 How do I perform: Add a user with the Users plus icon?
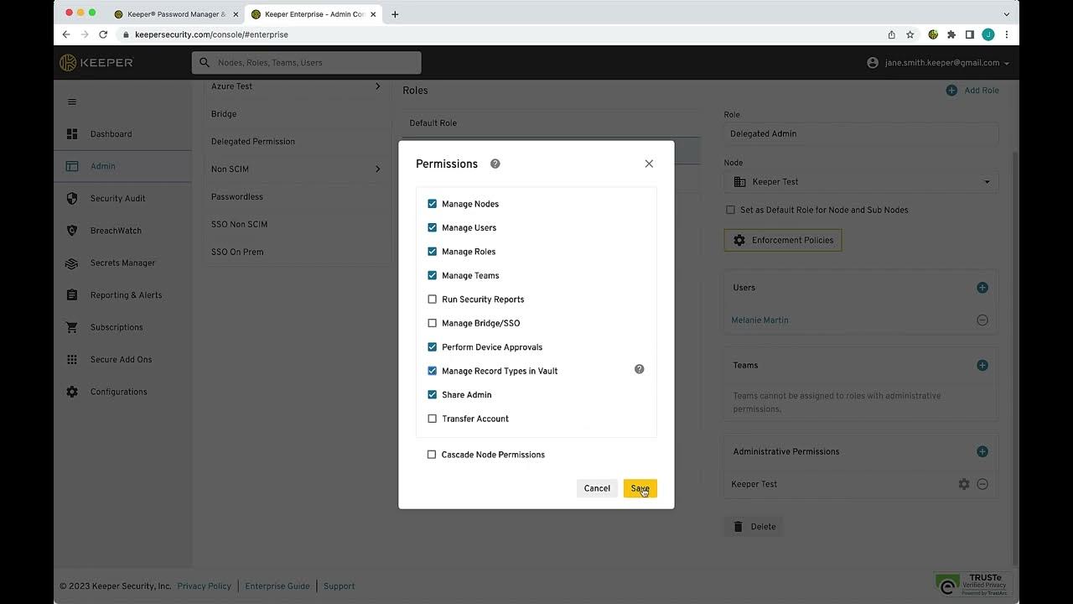pos(982,288)
